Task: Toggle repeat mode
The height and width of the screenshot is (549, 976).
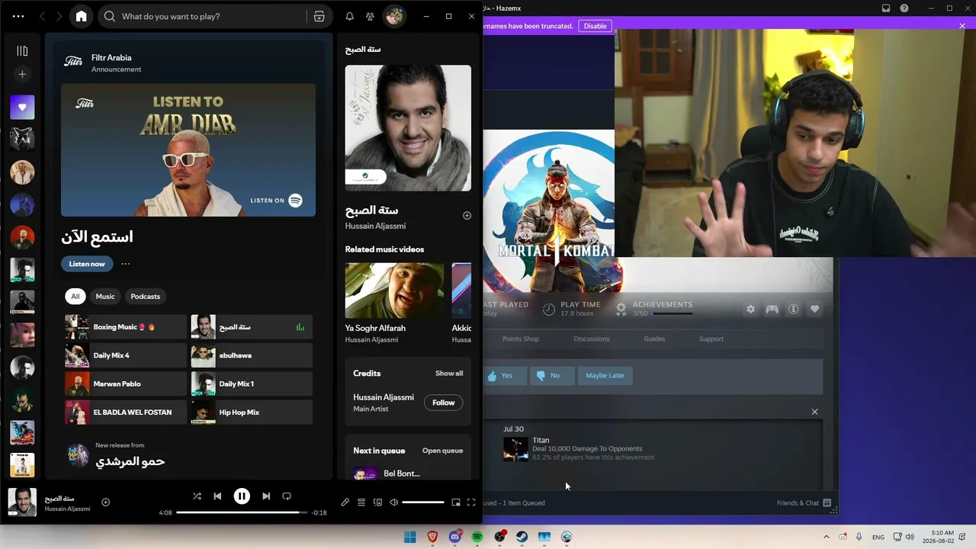Action: 287,496
